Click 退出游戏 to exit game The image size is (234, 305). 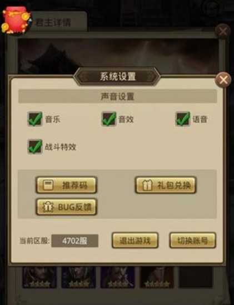point(135,240)
